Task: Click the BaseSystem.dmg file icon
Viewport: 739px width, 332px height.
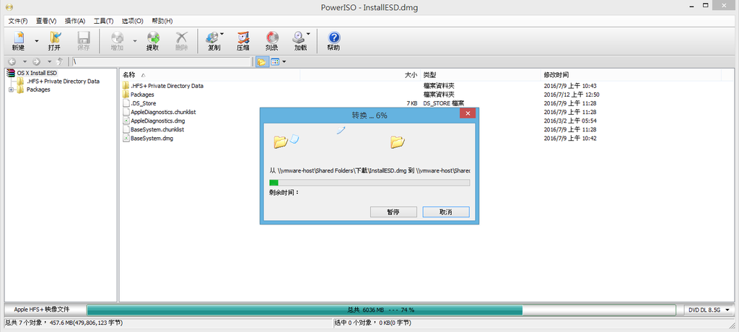Action: [126, 138]
